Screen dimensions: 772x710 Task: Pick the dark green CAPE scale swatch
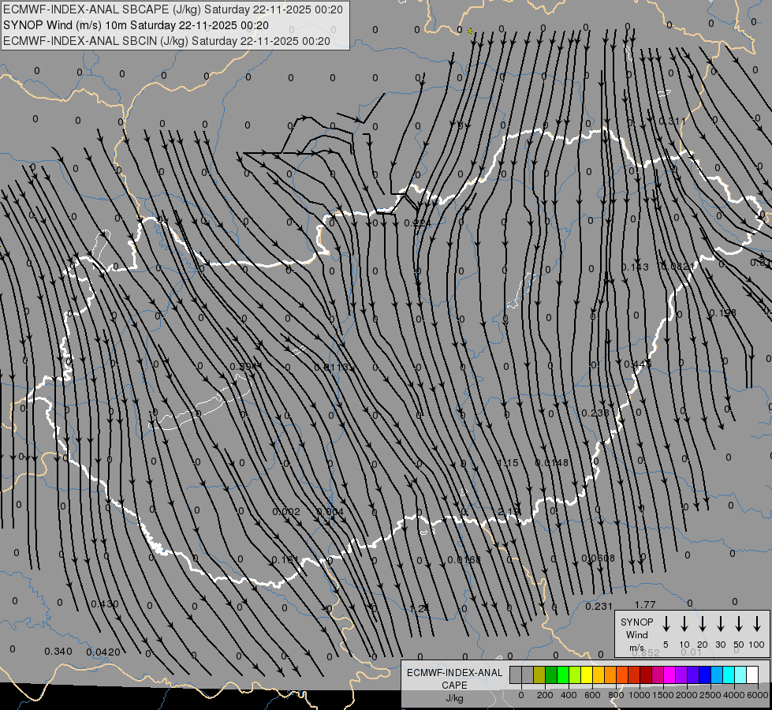(551, 674)
